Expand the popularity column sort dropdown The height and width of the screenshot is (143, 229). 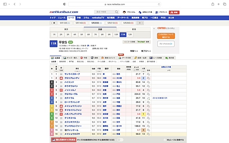(143, 71)
